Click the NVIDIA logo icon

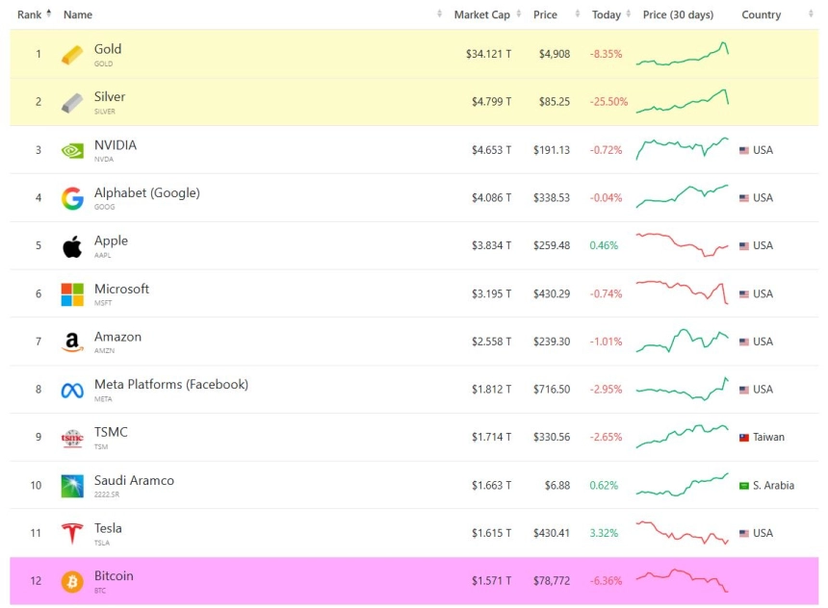click(x=72, y=150)
